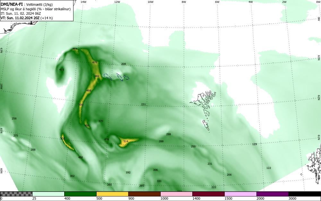This screenshot has width=321, height=201.
Task: Click the 18W label on left edge
Action: coord(1,86)
